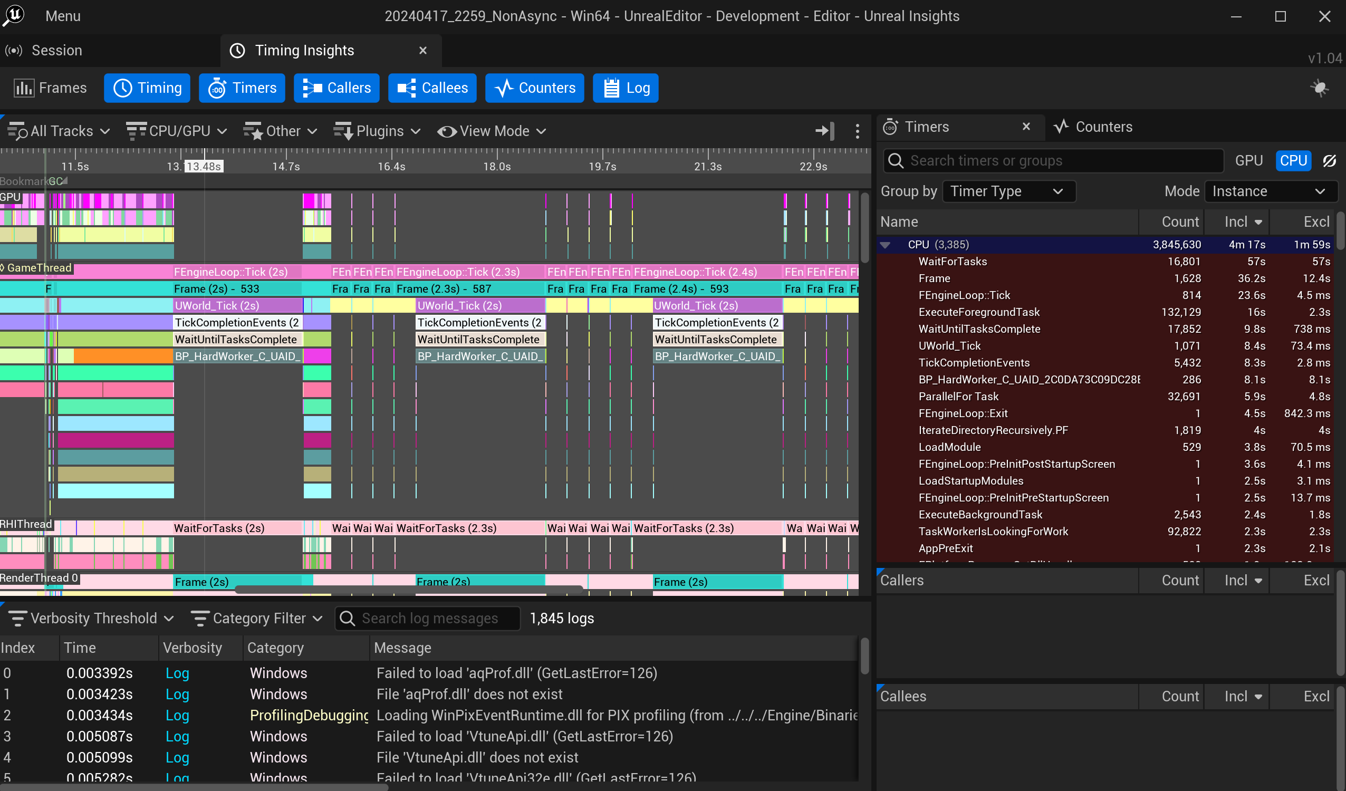Focus the Search timers or groups field

pos(1053,161)
